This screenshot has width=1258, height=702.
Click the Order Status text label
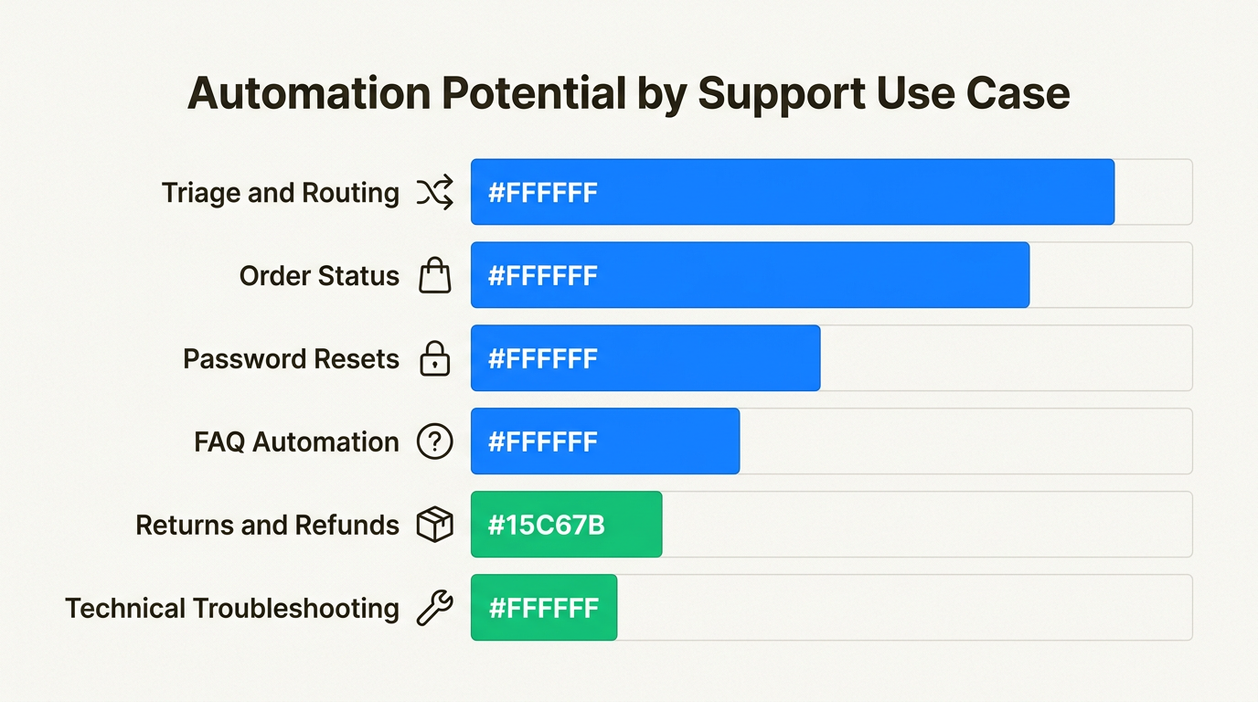coord(319,275)
